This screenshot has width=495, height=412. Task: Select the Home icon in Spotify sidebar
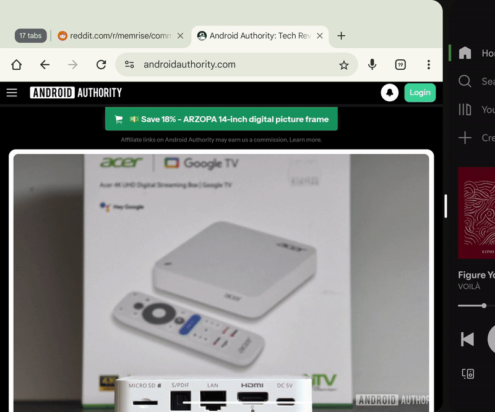pyautogui.click(x=464, y=53)
